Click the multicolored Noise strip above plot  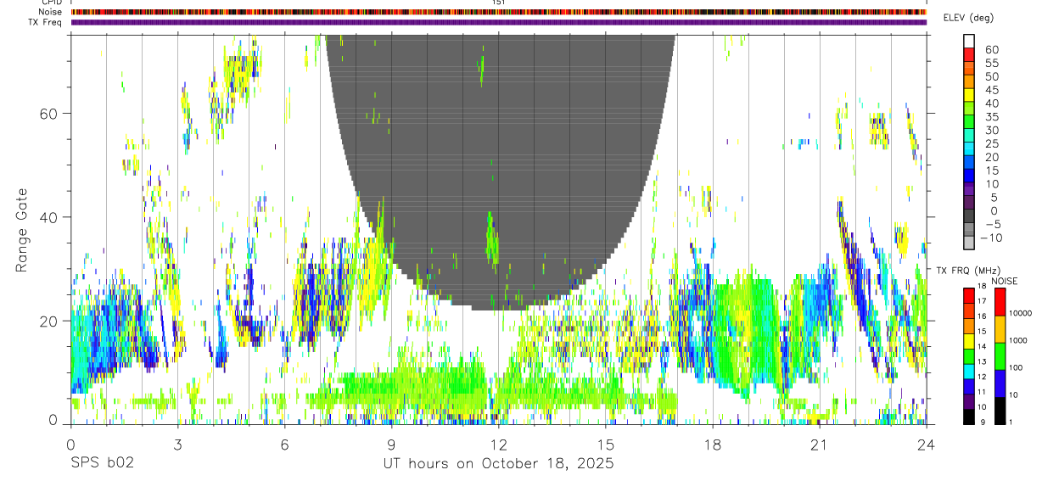pyautogui.click(x=498, y=12)
